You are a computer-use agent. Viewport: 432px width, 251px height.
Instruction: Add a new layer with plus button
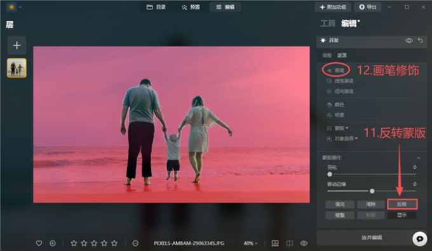click(x=17, y=45)
